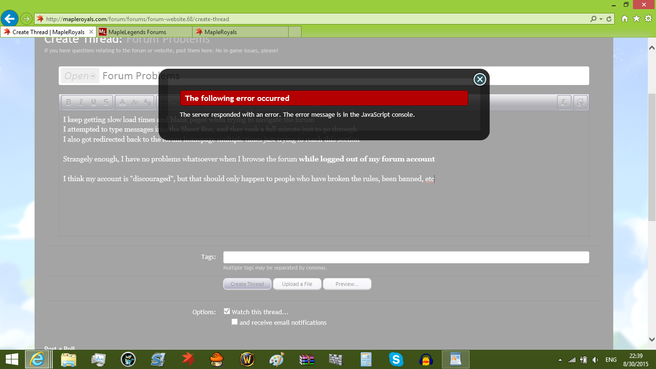The height and width of the screenshot is (369, 656).
Task: Open Audacity headphones taskbar icon
Action: (426, 359)
